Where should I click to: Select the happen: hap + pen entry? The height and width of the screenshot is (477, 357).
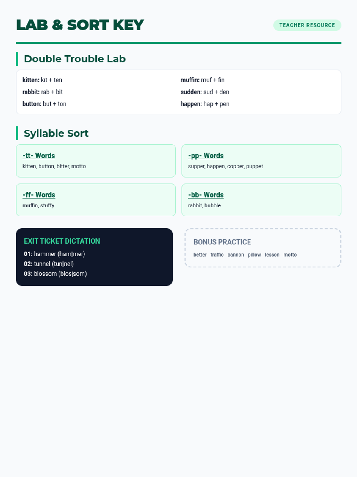tap(205, 104)
